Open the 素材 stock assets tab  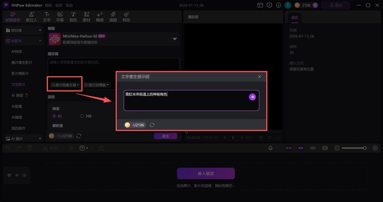[87, 17]
